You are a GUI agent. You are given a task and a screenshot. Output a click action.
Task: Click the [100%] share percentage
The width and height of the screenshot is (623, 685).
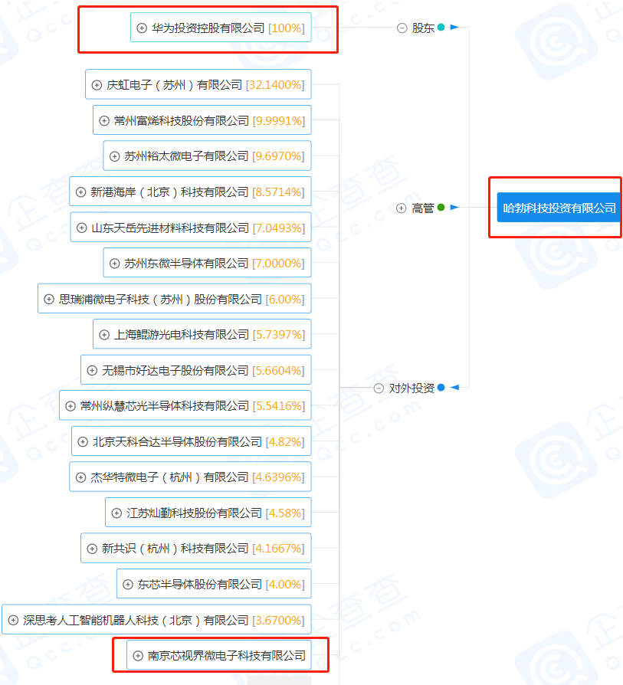click(286, 28)
